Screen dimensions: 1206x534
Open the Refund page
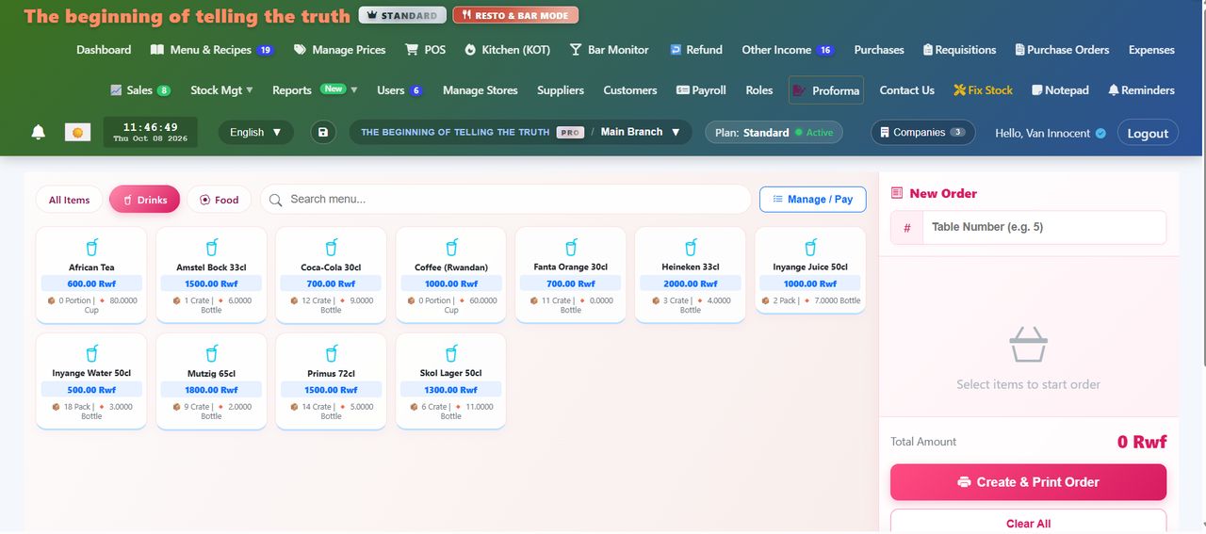696,50
